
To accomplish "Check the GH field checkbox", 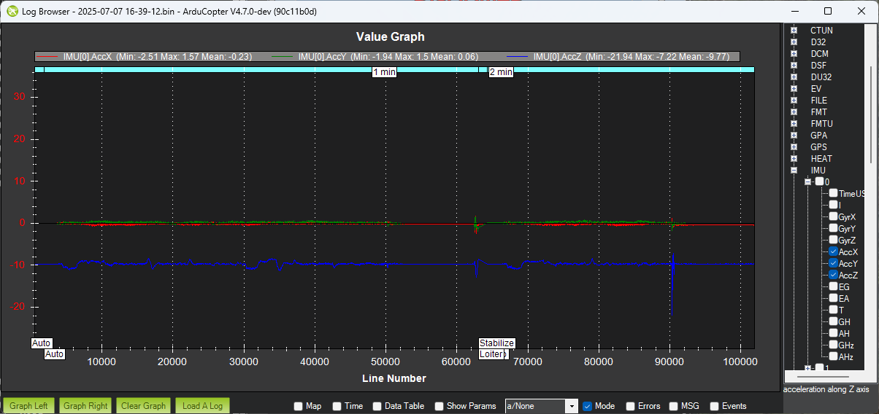I will (x=833, y=321).
